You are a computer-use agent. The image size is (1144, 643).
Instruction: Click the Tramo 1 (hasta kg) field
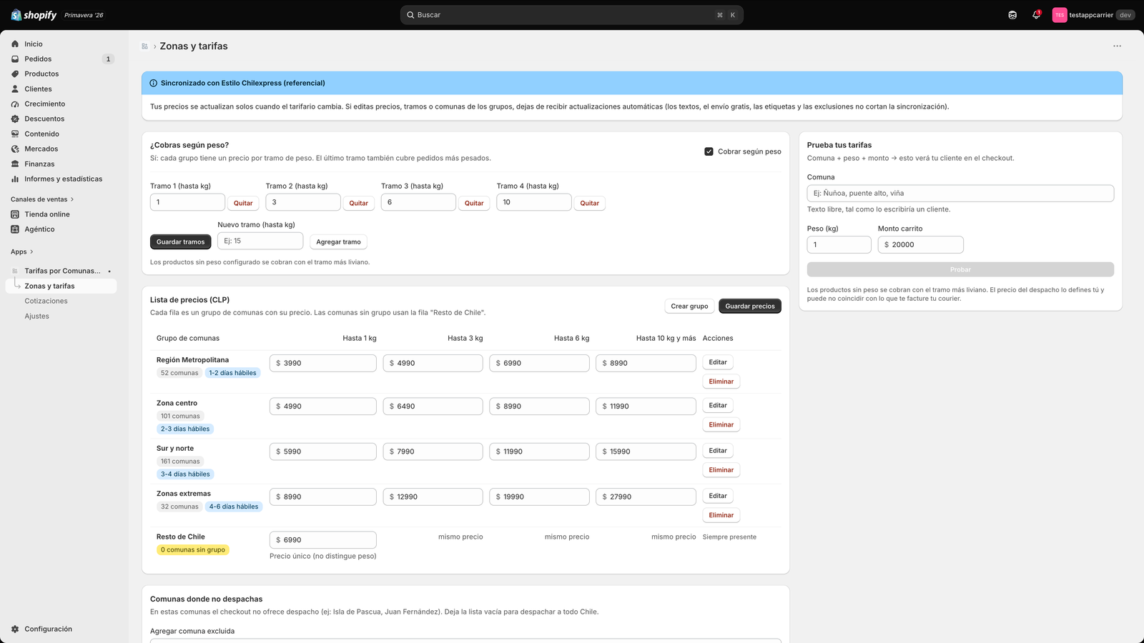point(187,202)
